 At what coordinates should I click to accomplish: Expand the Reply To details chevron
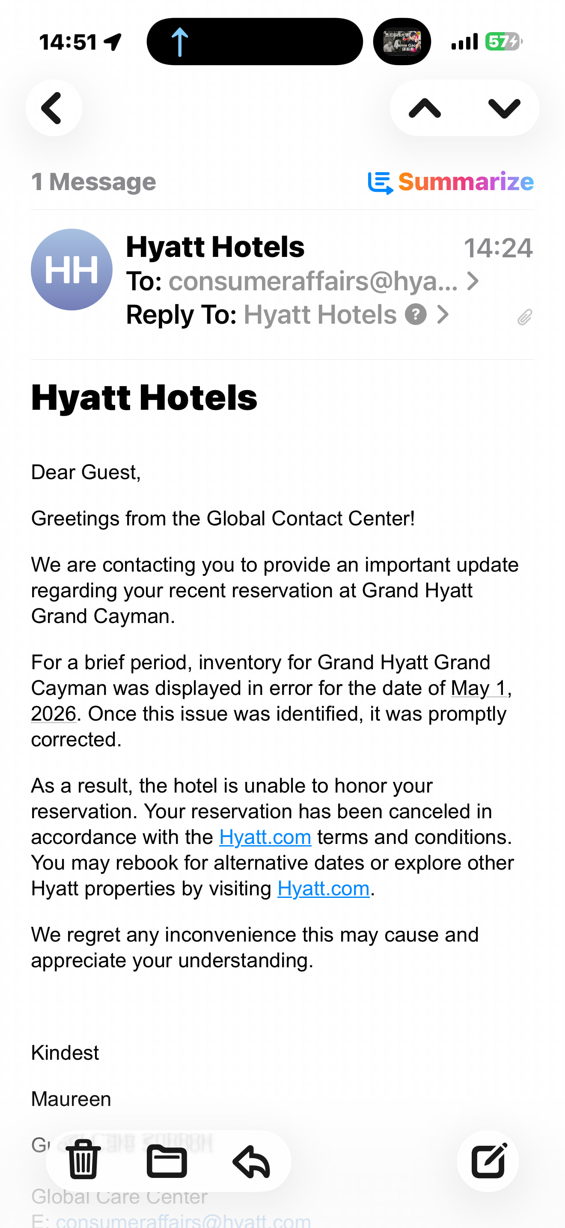click(x=443, y=315)
